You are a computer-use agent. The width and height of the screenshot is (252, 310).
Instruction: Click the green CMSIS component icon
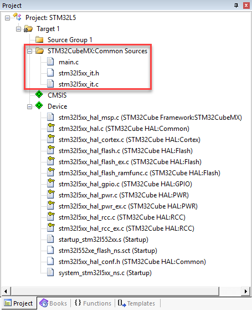[x=39, y=94]
